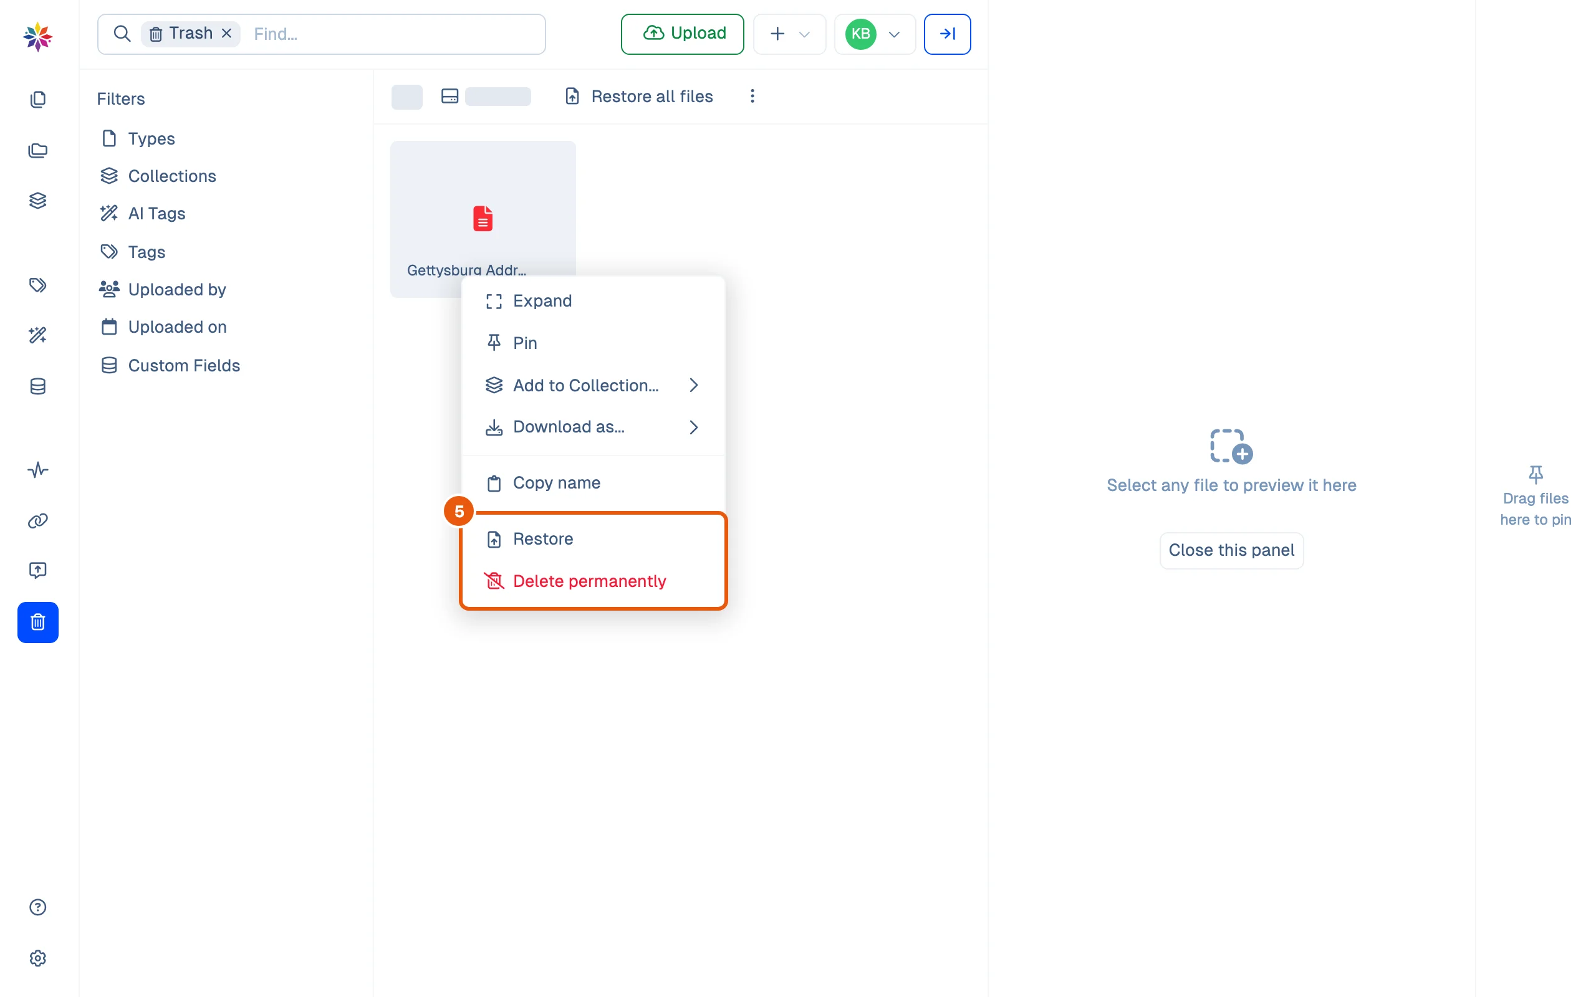Open the files icon in the sidebar
Screen dimensions: 1596x997
37,100
